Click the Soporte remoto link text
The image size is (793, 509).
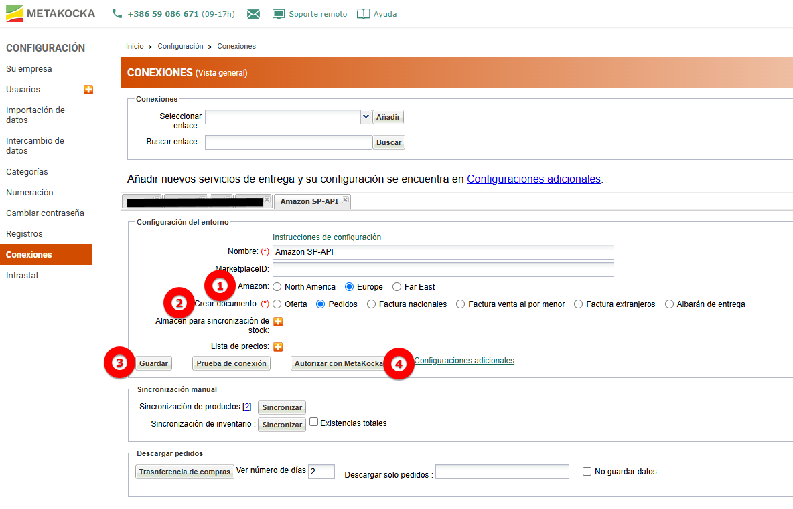point(318,14)
